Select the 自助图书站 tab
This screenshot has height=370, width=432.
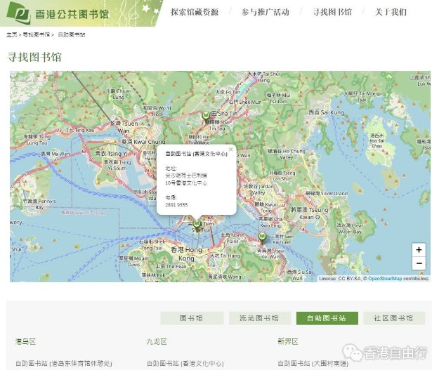pyautogui.click(x=327, y=318)
